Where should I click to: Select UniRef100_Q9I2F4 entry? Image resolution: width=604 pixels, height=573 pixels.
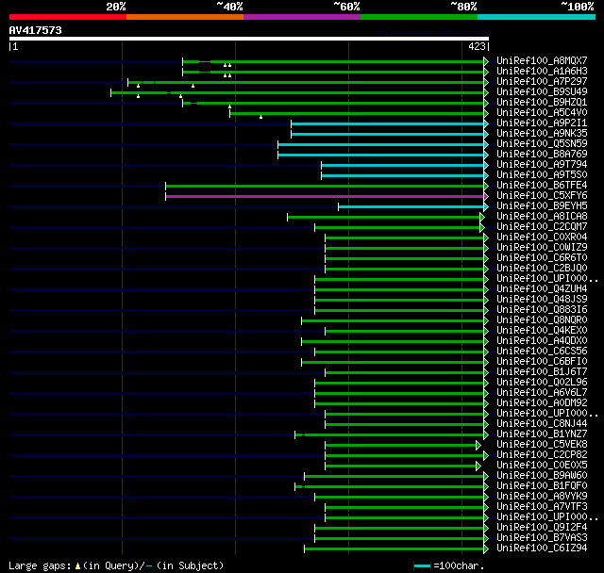tap(542, 528)
